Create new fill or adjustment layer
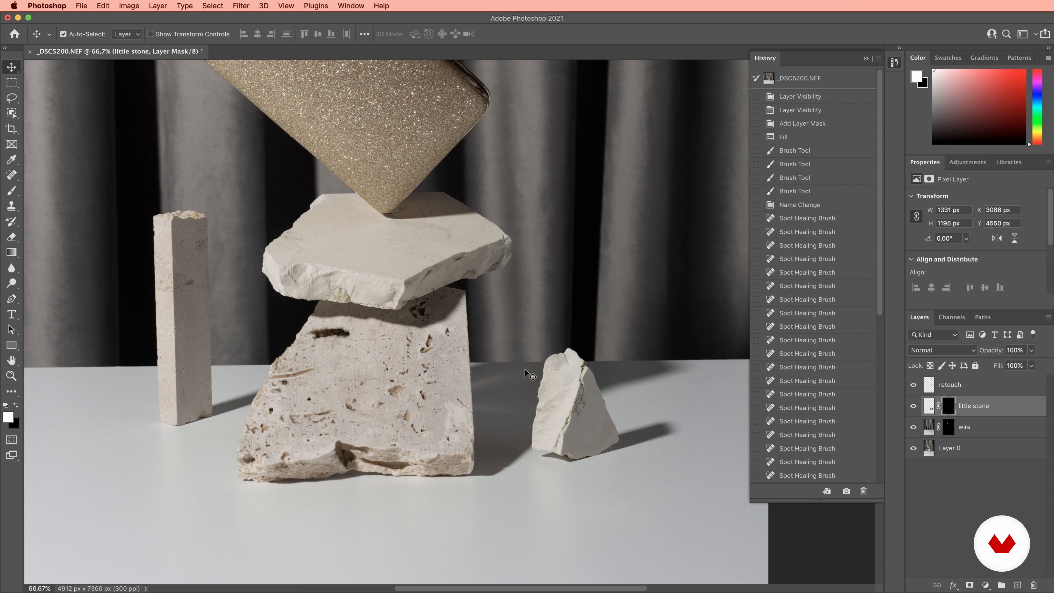Screen dimensions: 1054x593 coord(985,585)
